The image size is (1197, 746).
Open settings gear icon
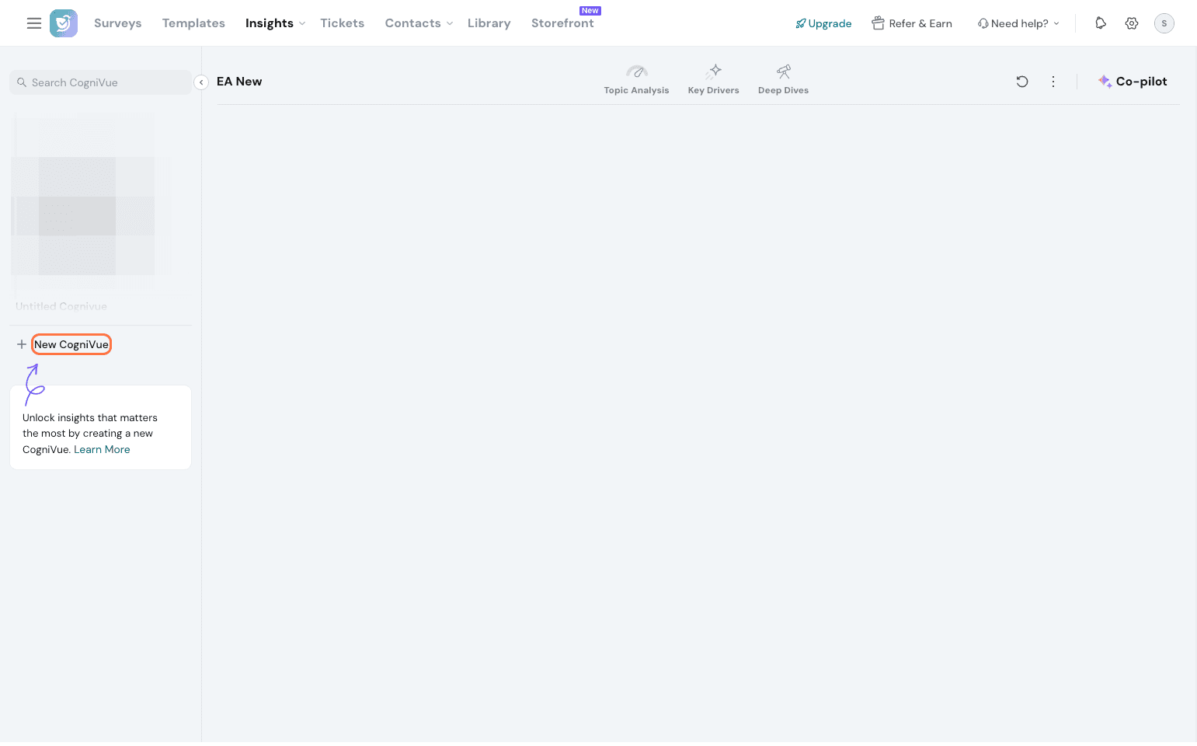pyautogui.click(x=1132, y=23)
